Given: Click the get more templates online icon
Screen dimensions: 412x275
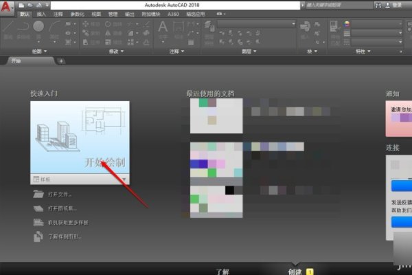Looking at the screenshot, I should click(x=38, y=223).
